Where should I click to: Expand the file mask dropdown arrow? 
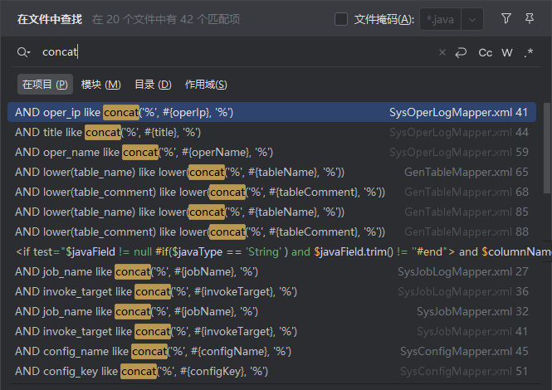pos(472,19)
